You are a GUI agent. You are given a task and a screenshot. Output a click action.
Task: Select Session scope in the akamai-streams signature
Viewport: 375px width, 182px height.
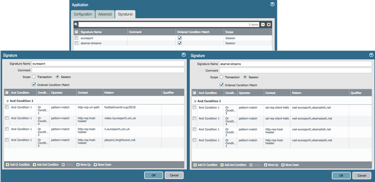[x=245, y=77]
